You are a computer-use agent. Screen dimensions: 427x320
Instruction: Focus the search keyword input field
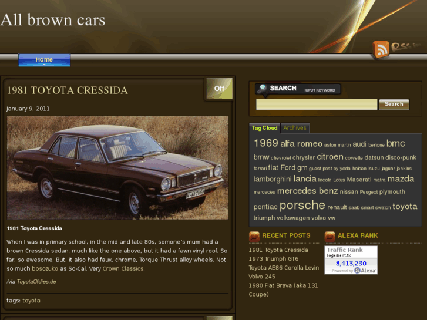click(x=317, y=105)
